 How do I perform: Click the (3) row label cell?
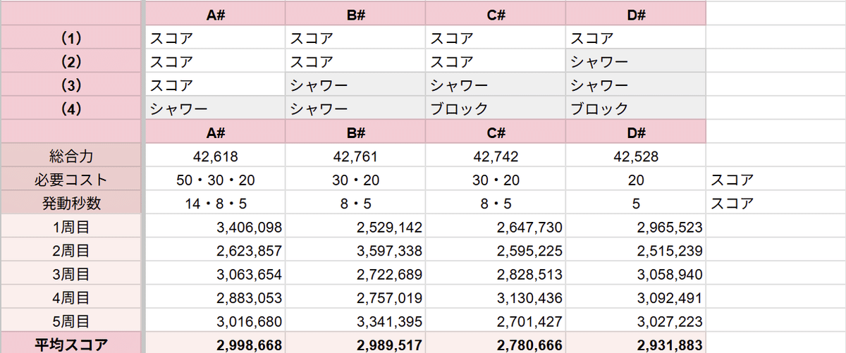pyautogui.click(x=71, y=85)
